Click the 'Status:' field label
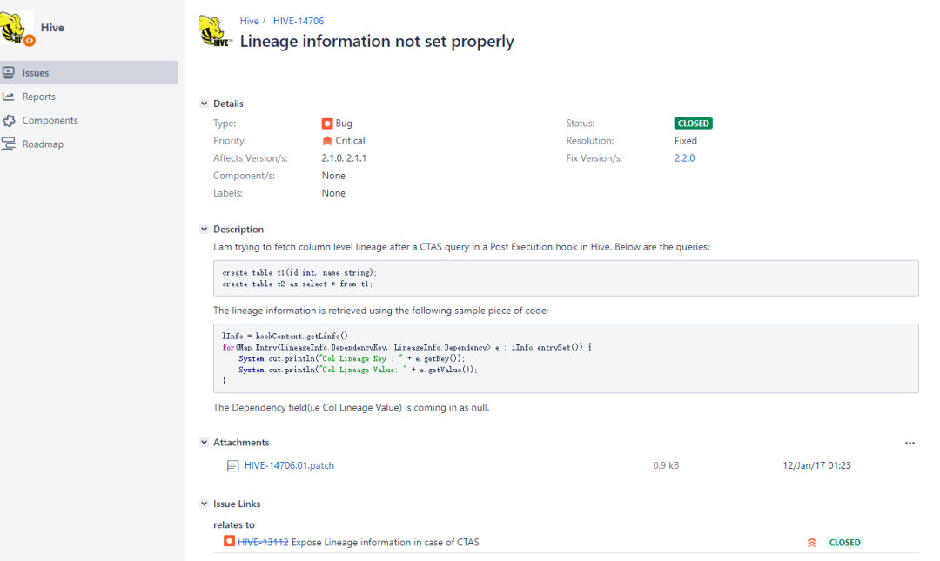Image resolution: width=940 pixels, height=561 pixels. point(581,124)
